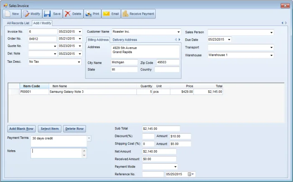Click the Item Name column header
Viewport: 293px width, 182px height.
[93, 86]
